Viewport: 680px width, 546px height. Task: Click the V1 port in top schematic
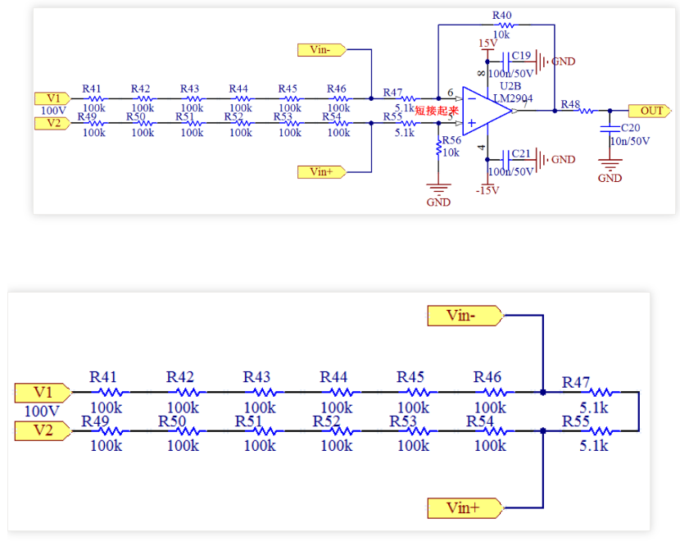coord(52,98)
